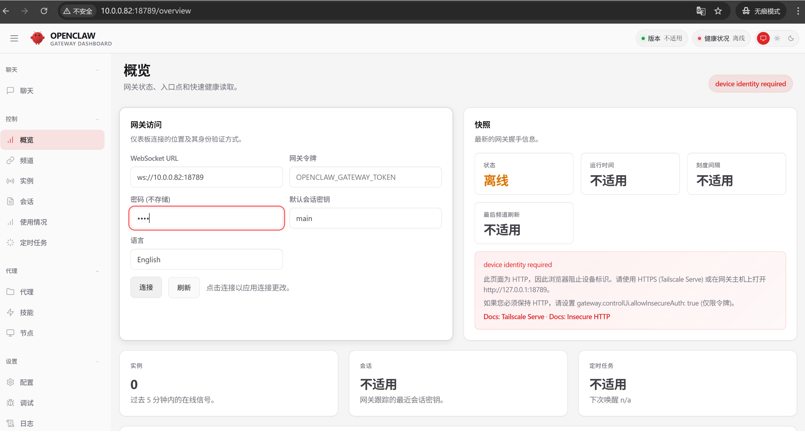Open the Docs: Tailscale Serve link
Image resolution: width=805 pixels, height=435 pixels.
[x=513, y=317]
